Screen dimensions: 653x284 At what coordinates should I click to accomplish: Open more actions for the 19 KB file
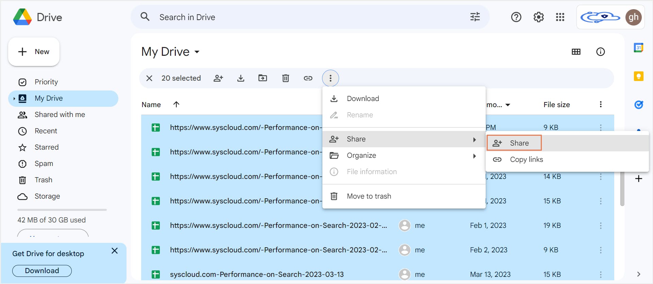pyautogui.click(x=601, y=225)
